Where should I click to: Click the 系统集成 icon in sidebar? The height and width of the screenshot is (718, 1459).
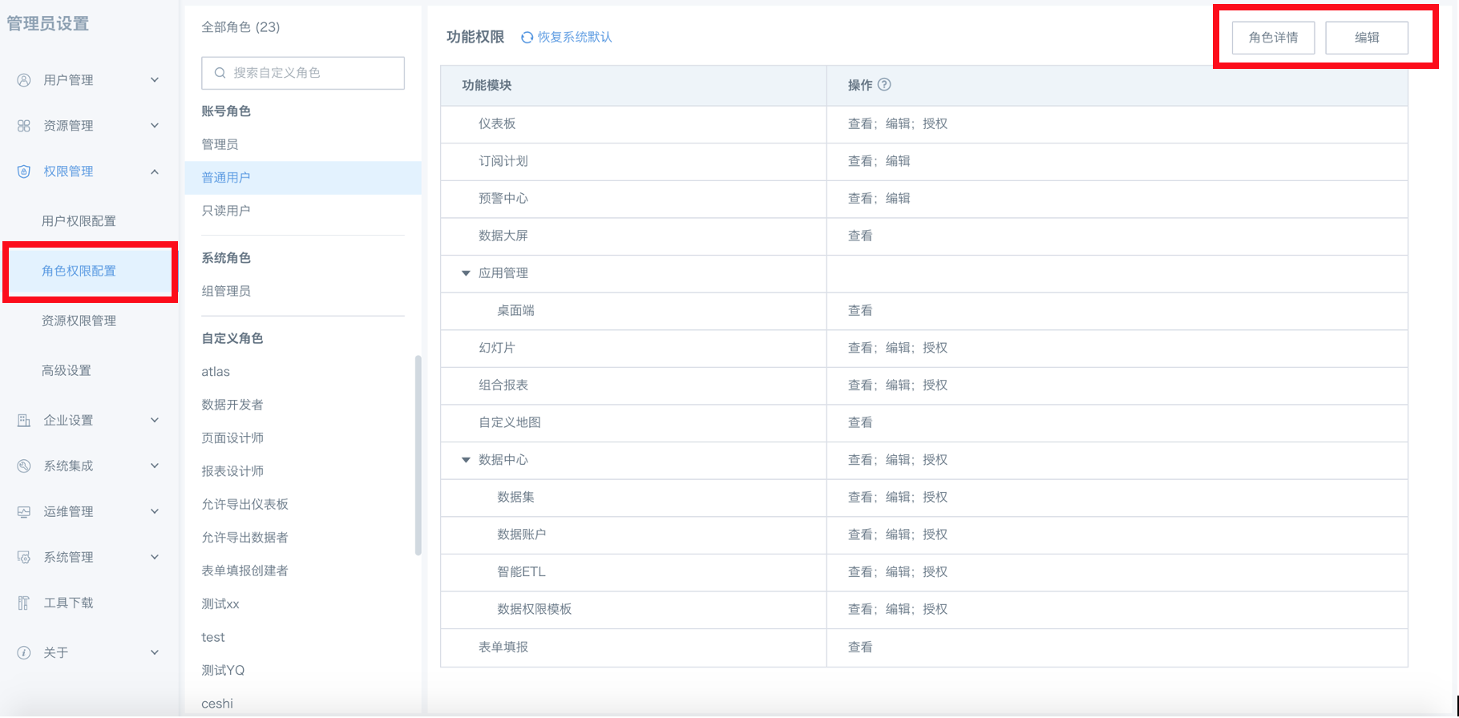click(x=24, y=466)
